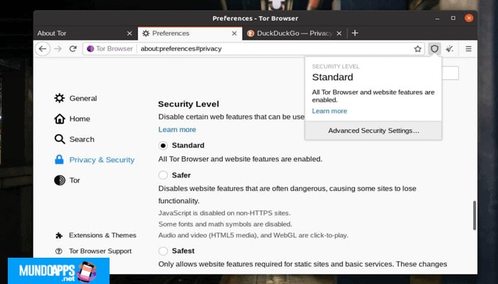
Task: Click the General gear icon in sidebar
Action: [x=59, y=98]
